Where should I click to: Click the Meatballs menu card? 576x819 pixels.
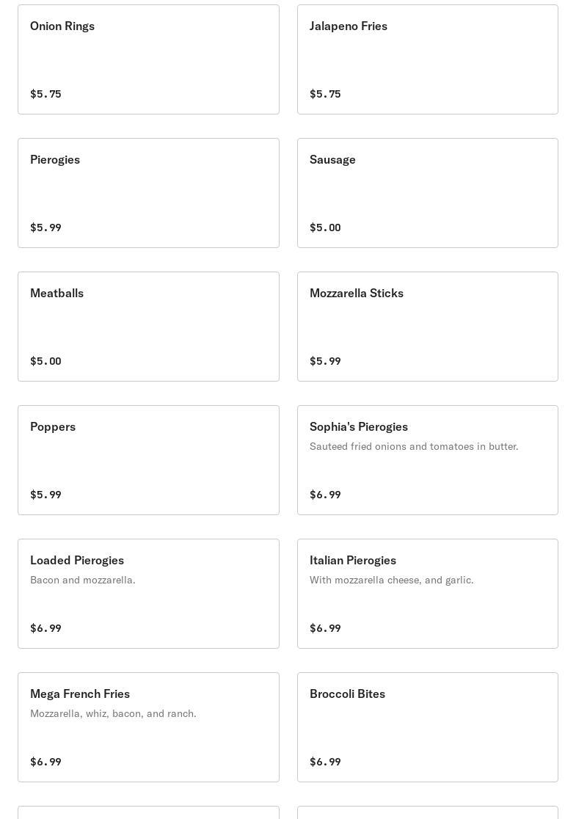(x=148, y=327)
